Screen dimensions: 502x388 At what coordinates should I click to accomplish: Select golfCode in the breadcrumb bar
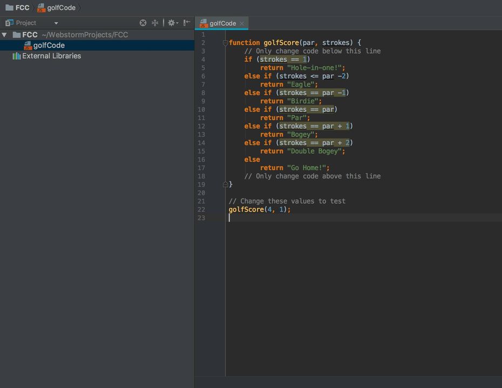click(61, 8)
